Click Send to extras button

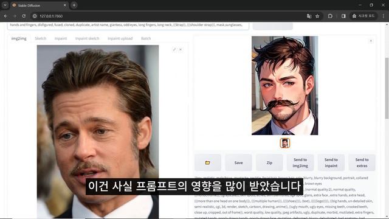(362, 162)
